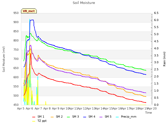Click the Soil Moisture (mV) axis label
This screenshot has width=168, height=126.
pyautogui.click(x=4, y=59)
